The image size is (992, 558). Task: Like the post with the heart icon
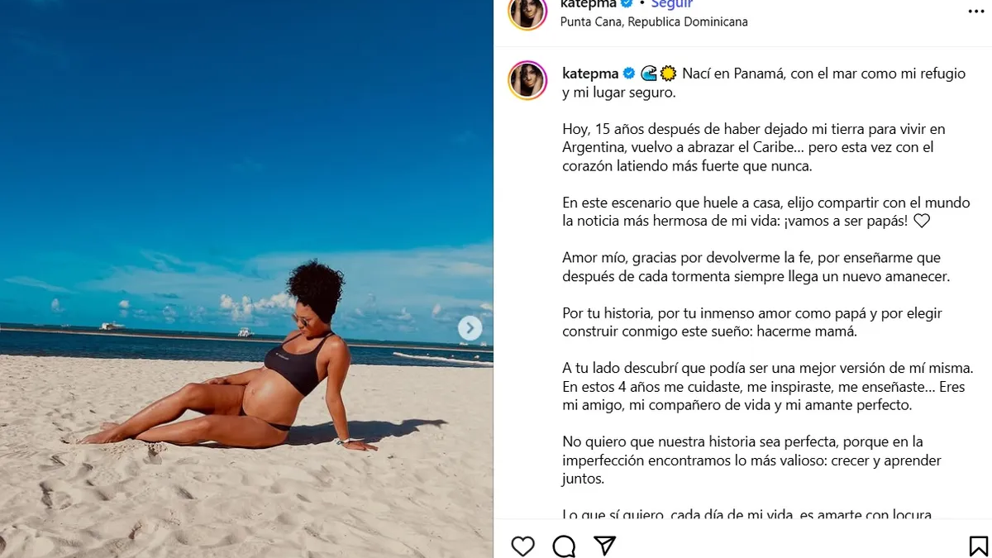click(x=522, y=546)
